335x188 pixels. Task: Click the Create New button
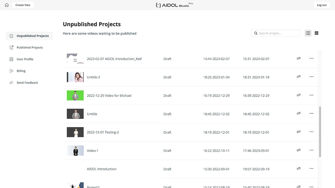pos(23,5)
